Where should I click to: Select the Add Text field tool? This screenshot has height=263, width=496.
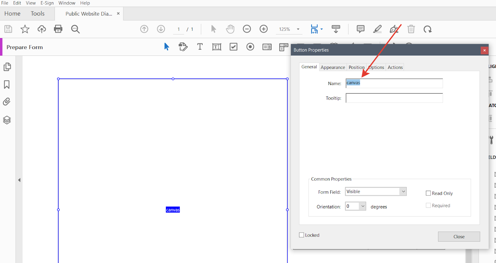coord(217,47)
